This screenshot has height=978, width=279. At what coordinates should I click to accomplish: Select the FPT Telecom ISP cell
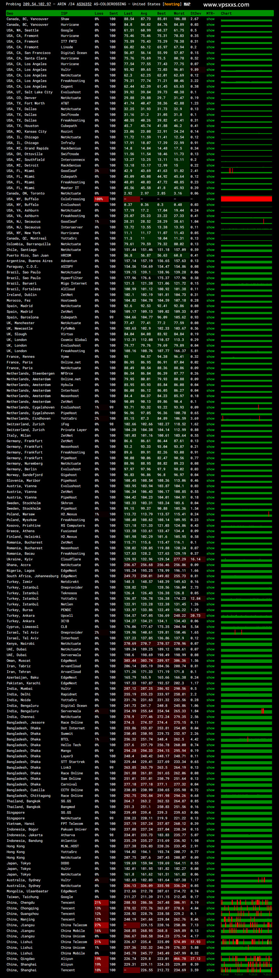pos(72,823)
